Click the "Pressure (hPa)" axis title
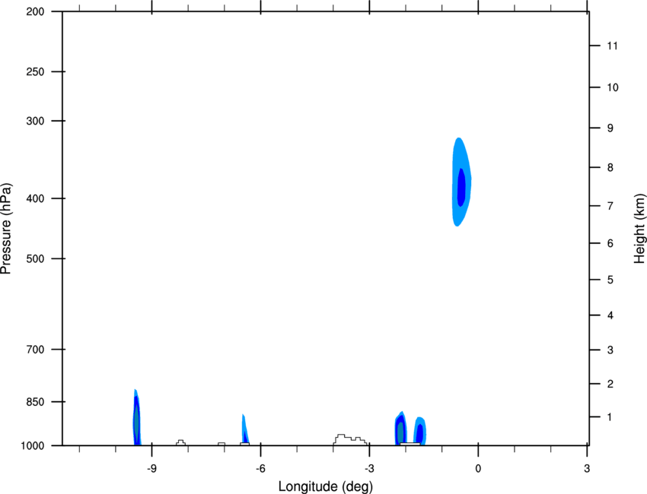 (x=6, y=229)
